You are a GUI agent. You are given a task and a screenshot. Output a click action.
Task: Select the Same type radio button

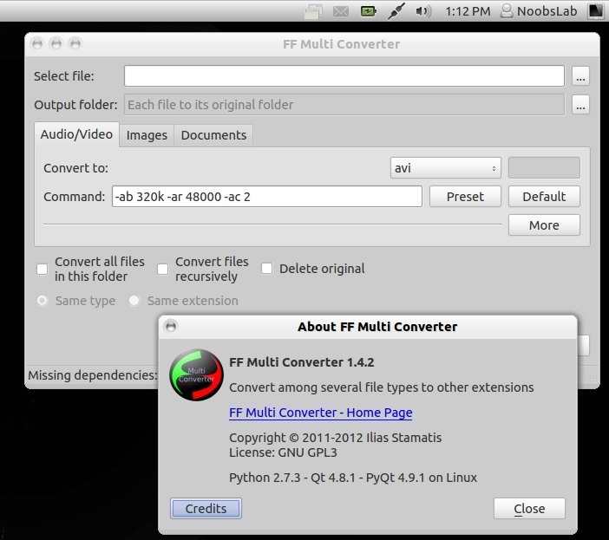[x=42, y=301]
